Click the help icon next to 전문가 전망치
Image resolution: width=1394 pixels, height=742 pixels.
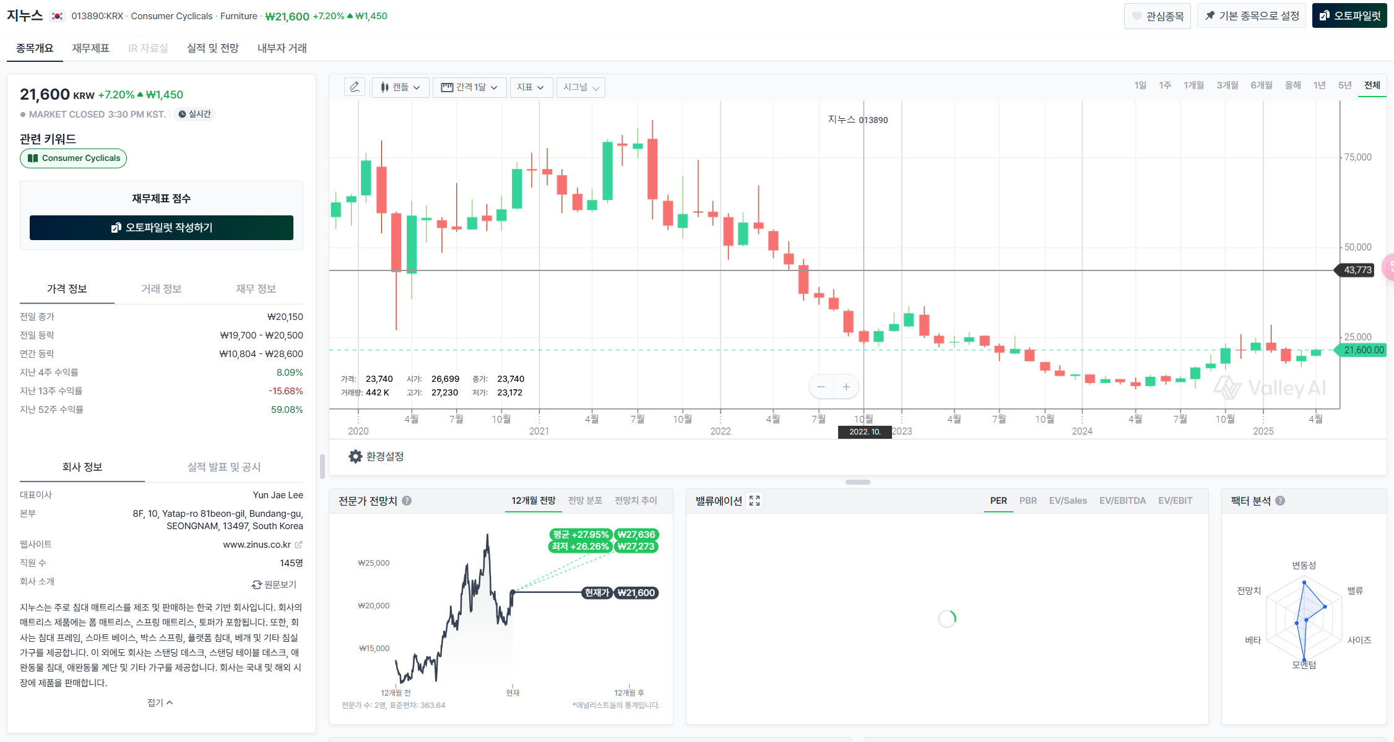407,501
